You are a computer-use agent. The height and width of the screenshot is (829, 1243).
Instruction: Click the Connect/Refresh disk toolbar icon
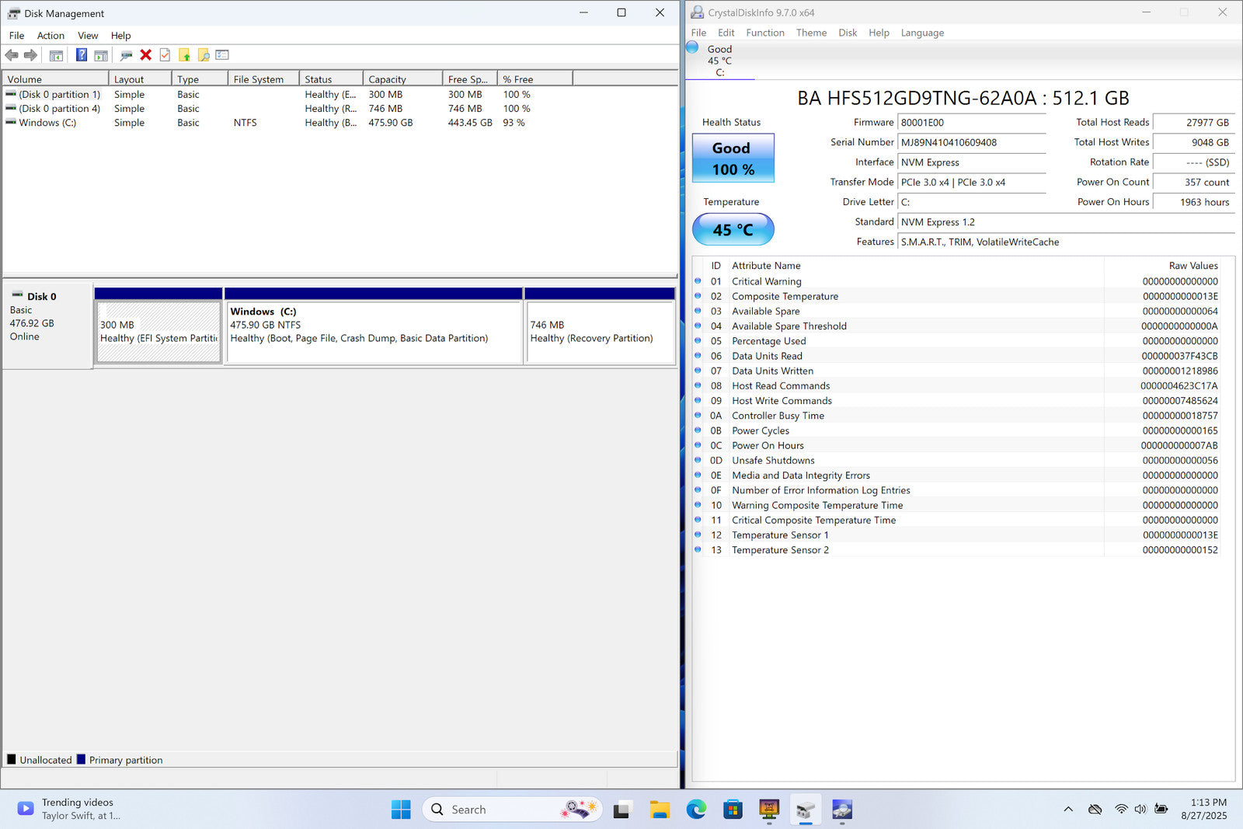tap(126, 55)
